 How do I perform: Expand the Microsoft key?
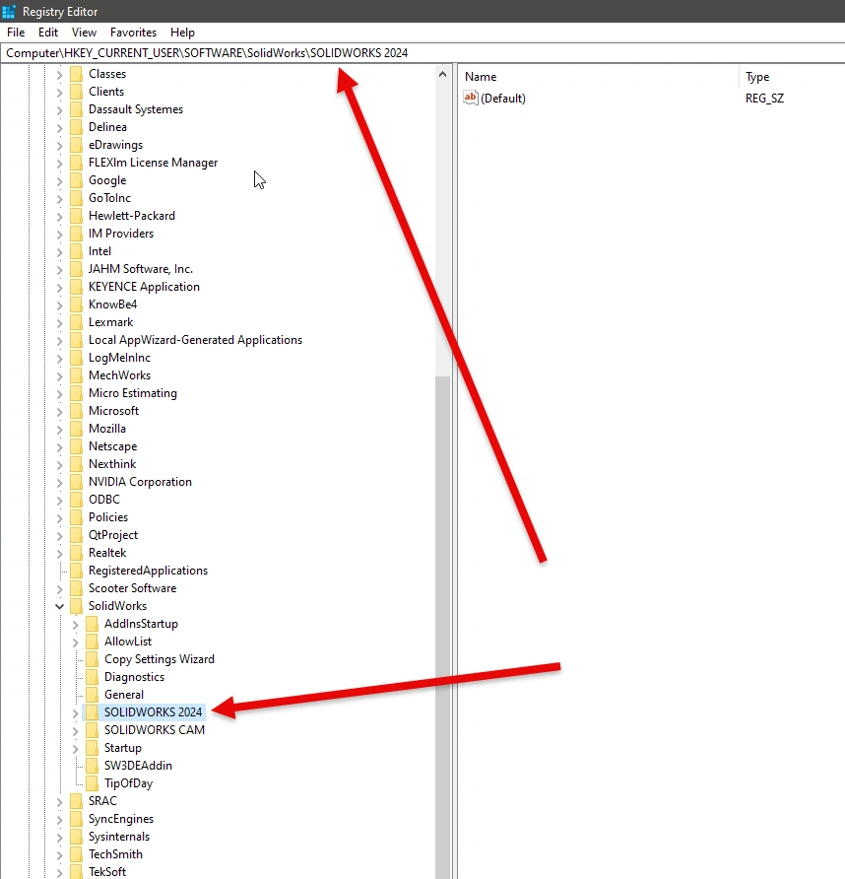(59, 412)
